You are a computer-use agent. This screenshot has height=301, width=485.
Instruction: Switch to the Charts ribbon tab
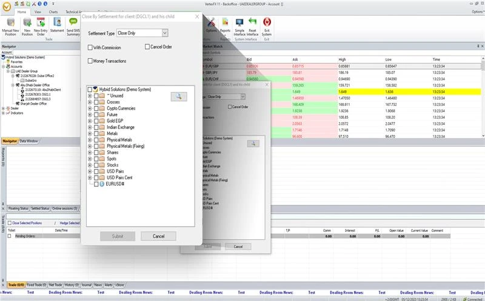[x=53, y=12]
